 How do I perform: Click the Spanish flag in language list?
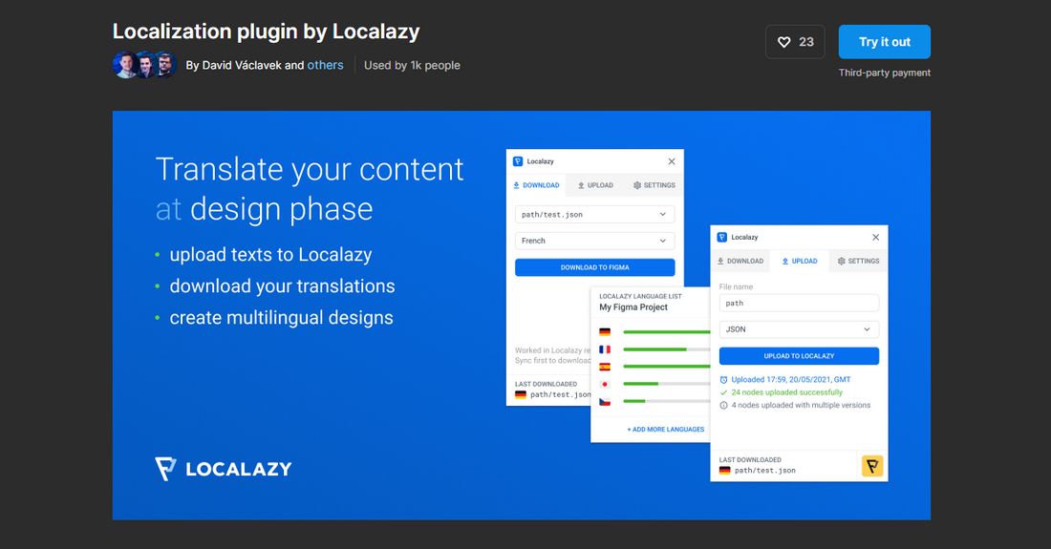[605, 367]
